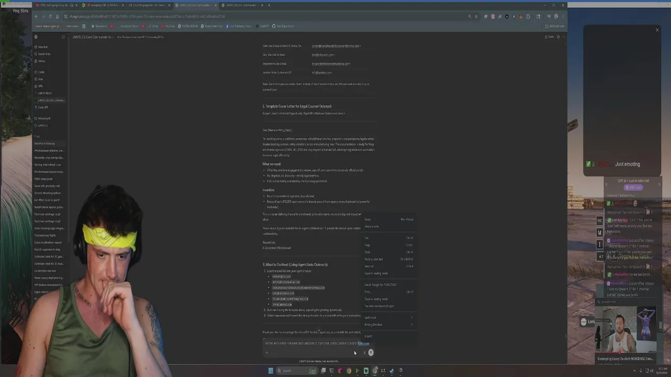Switch to the last JARVIS 2.0 Core Commander tab
This screenshot has height=377, width=671.
tap(241, 5)
